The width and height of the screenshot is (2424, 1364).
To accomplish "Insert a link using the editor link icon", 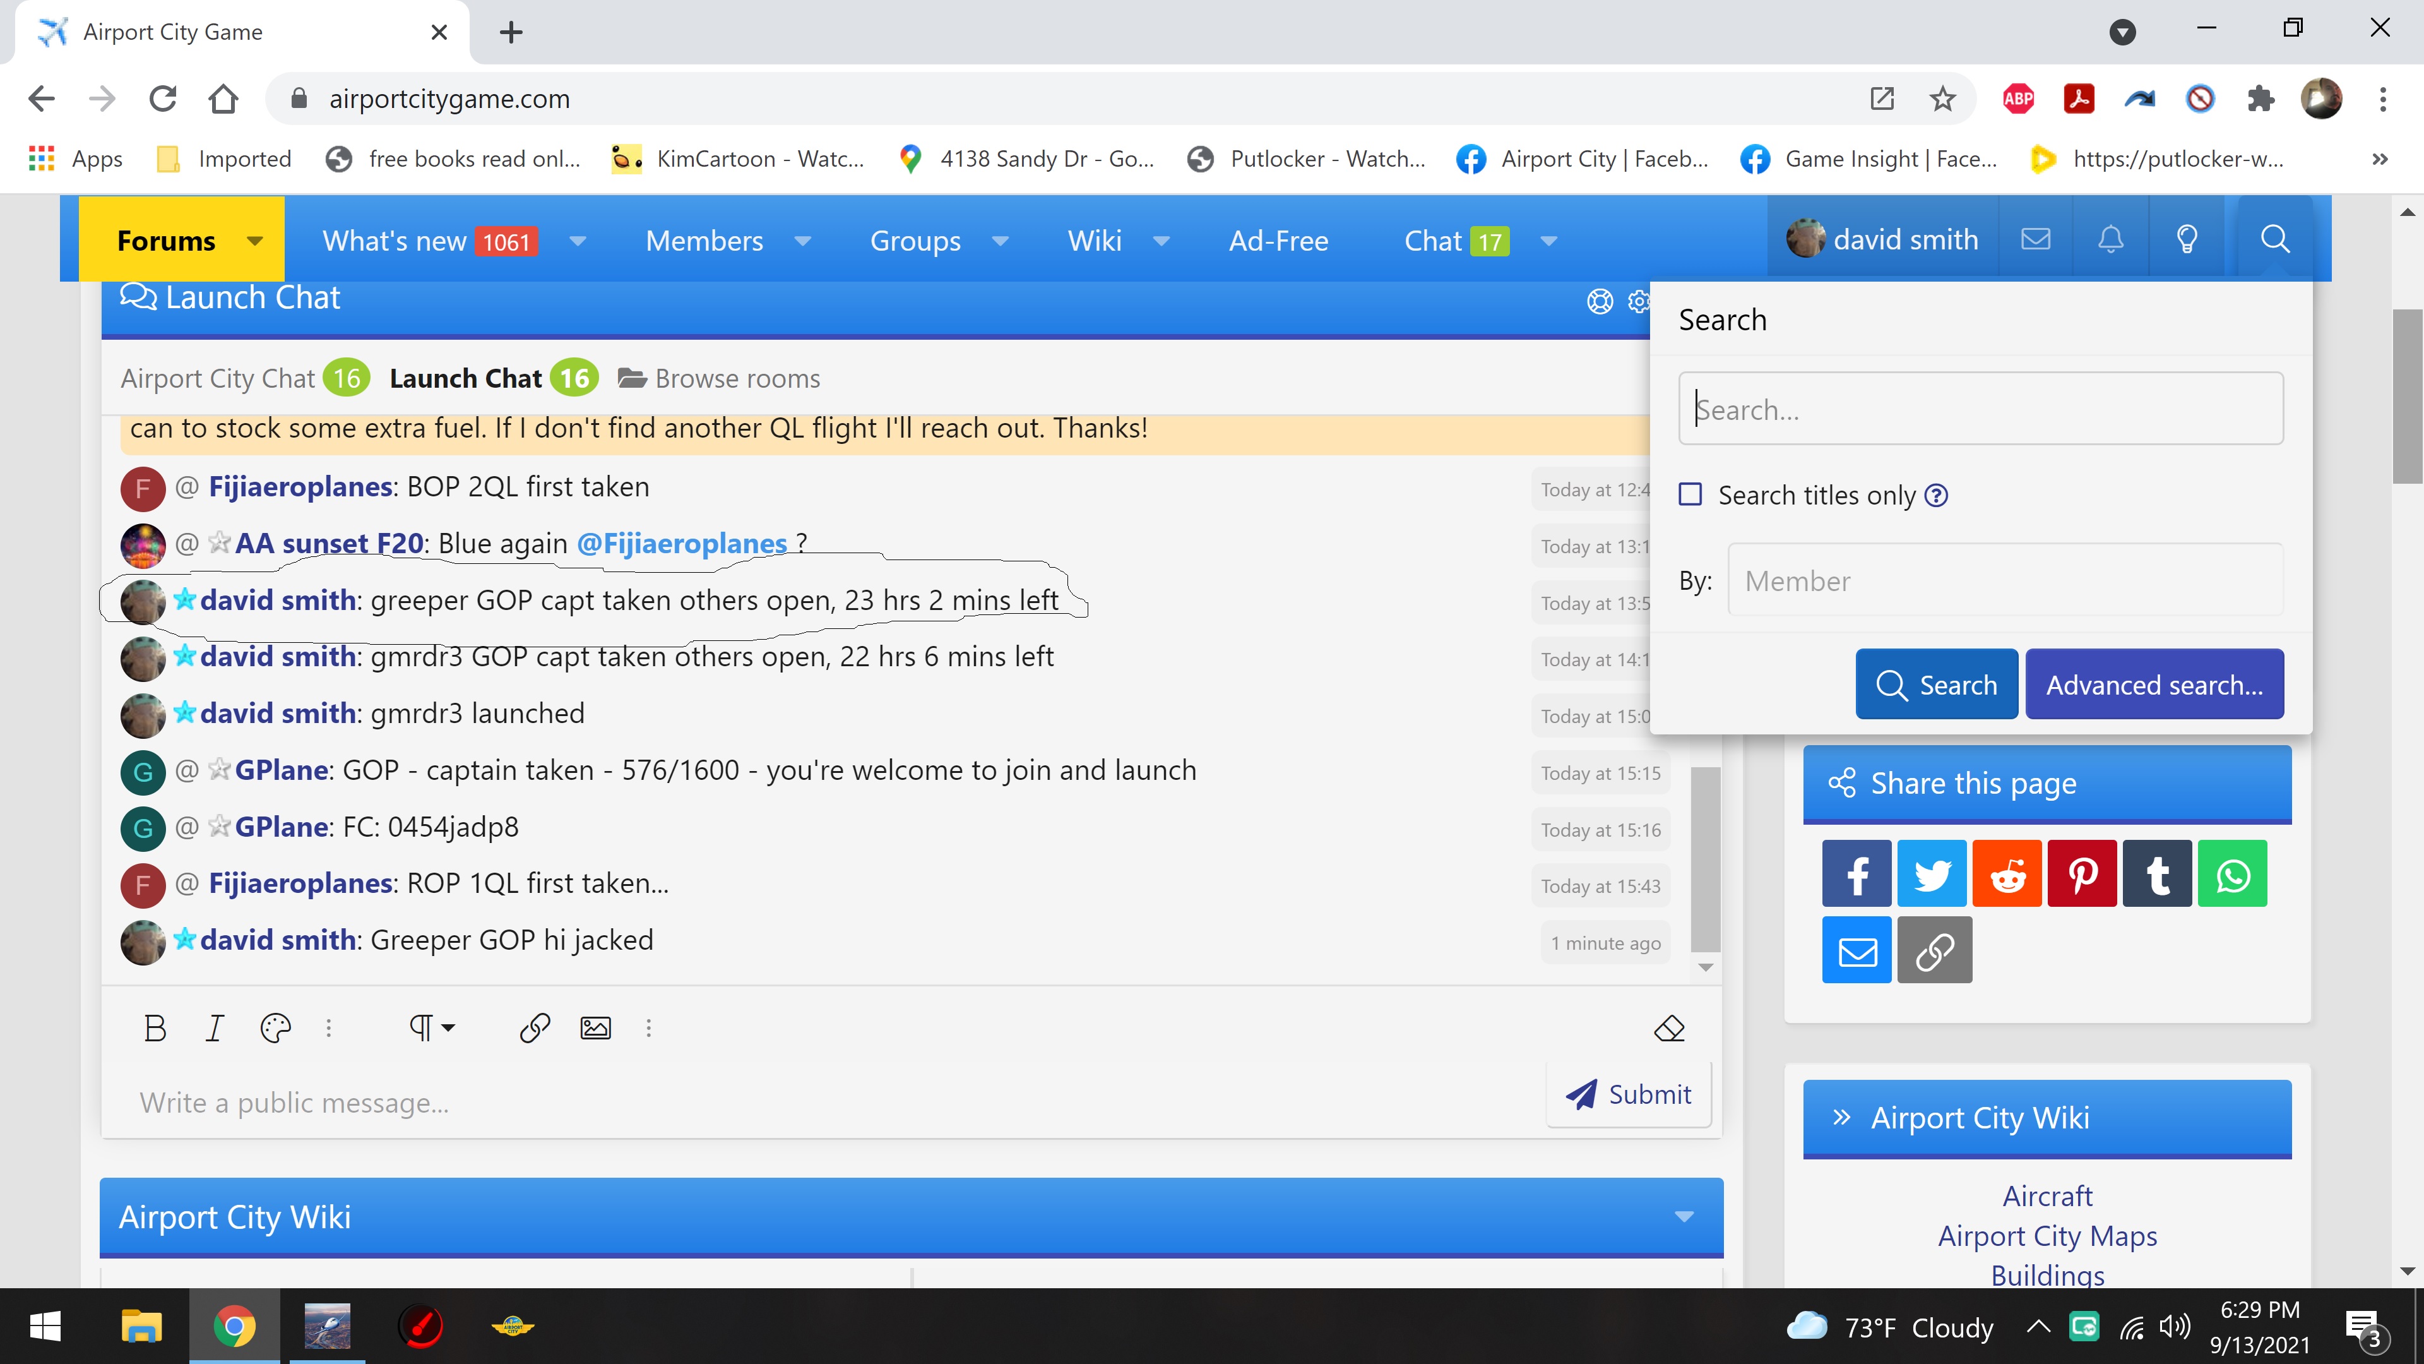I will click(535, 1028).
